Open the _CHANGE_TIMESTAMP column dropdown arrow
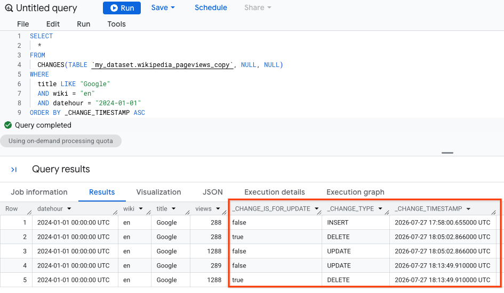The height and width of the screenshot is (293, 504). [x=468, y=208]
